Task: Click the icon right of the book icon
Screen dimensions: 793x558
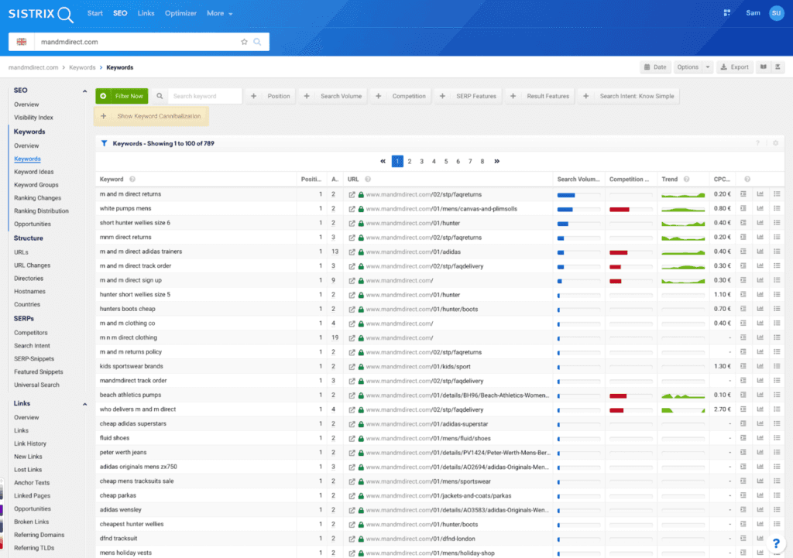Action: (x=778, y=67)
